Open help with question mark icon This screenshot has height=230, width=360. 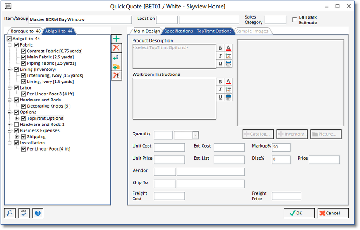tap(38, 213)
